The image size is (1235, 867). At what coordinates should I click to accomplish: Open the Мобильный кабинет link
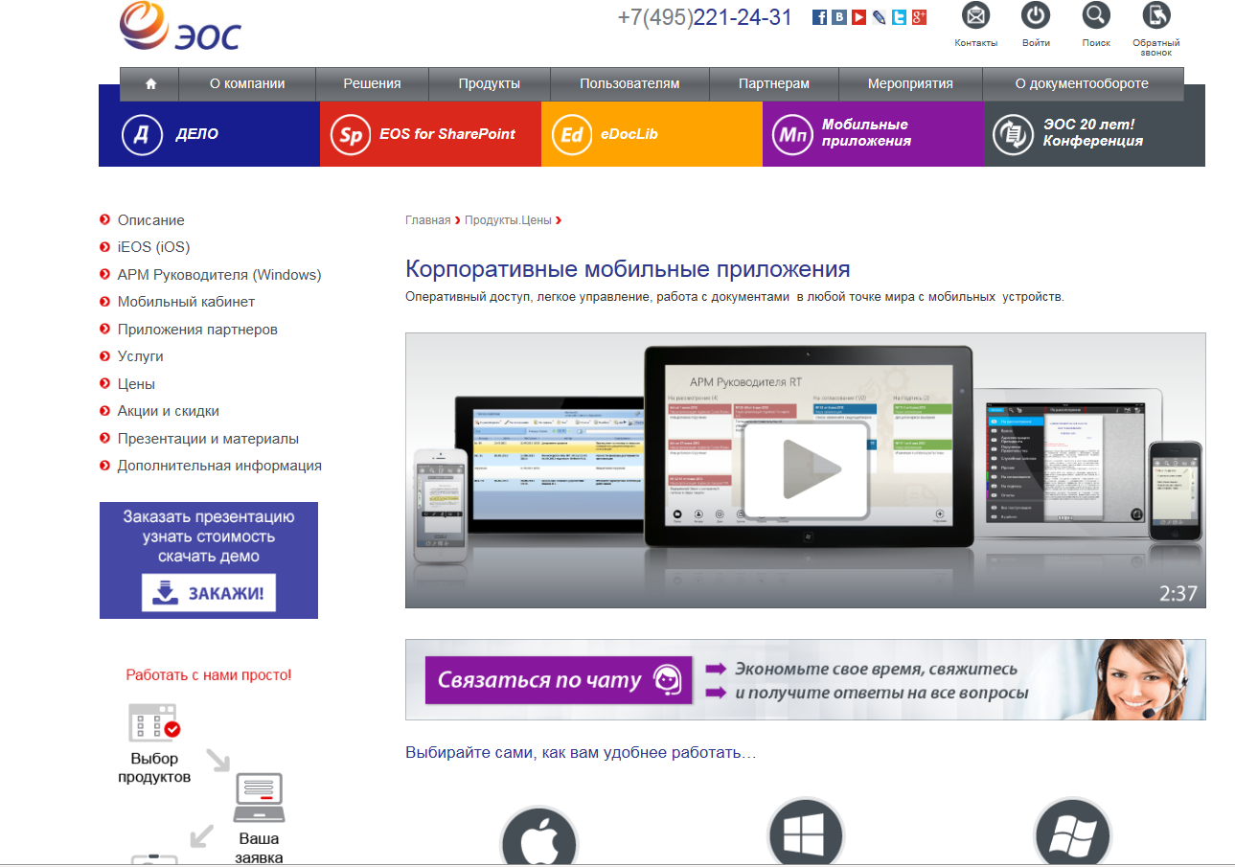187,302
